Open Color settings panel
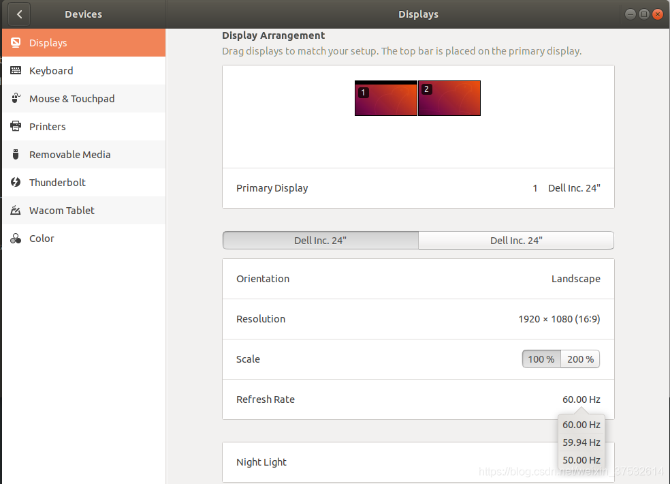Viewport: 670px width, 484px height. tap(84, 239)
